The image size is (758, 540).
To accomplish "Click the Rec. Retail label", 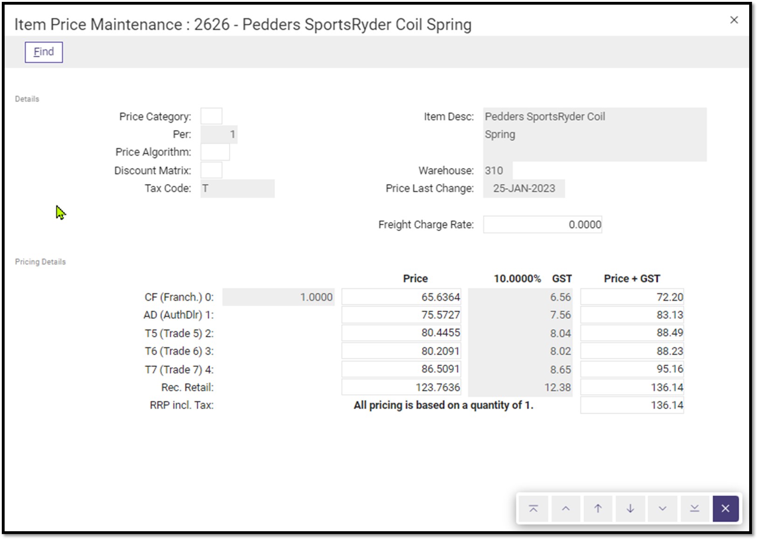I will (187, 387).
